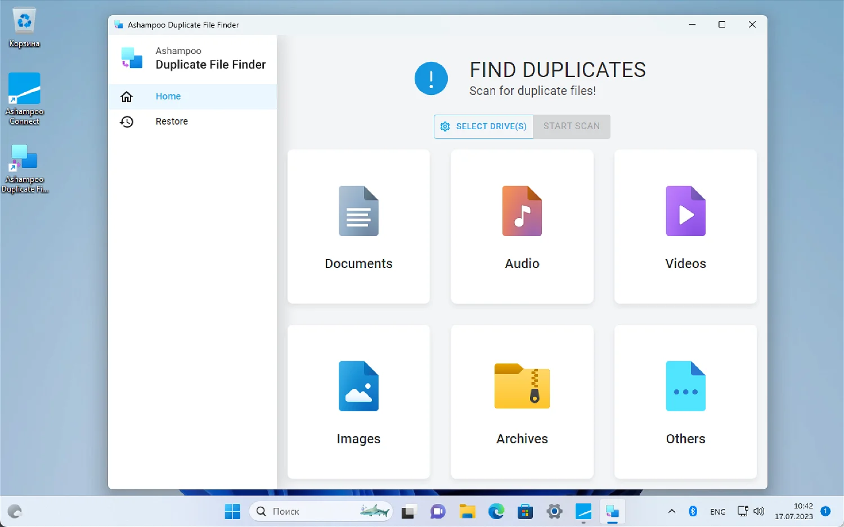Open File Explorer from the taskbar
Image resolution: width=844 pixels, height=527 pixels.
pyautogui.click(x=467, y=511)
